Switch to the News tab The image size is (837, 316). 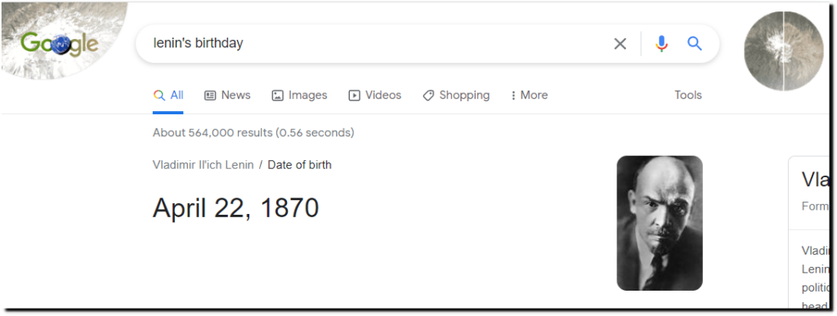pyautogui.click(x=227, y=96)
